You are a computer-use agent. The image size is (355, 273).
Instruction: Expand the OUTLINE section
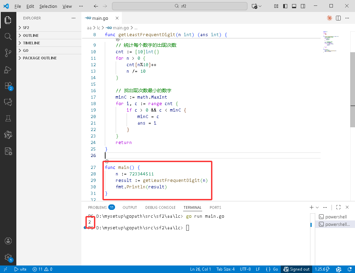(49, 35)
